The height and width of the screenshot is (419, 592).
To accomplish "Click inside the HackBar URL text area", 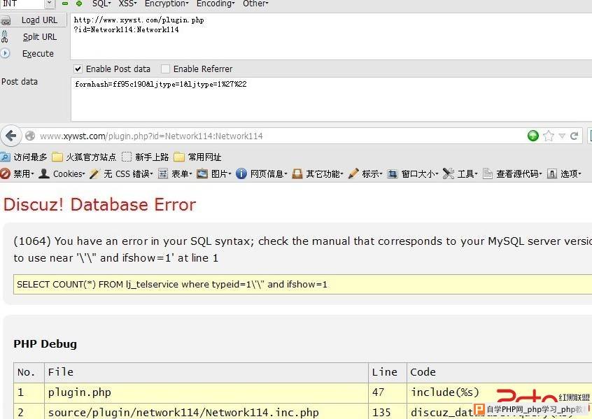I will [x=331, y=36].
